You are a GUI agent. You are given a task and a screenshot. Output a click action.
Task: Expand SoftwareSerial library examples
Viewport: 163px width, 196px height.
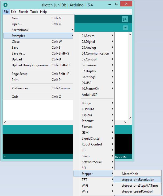coord(94,162)
